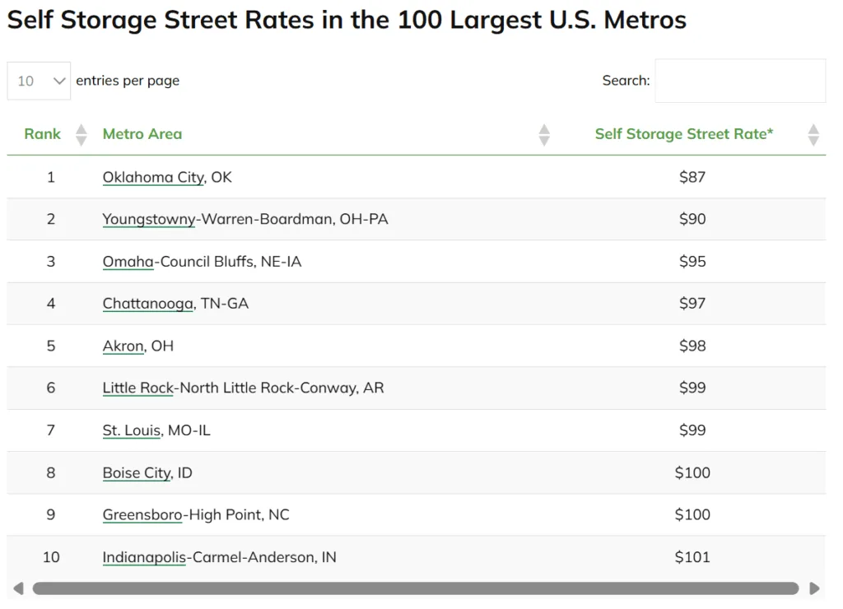
Task: Click the Metro Area descending sort arrow
Action: [544, 139]
